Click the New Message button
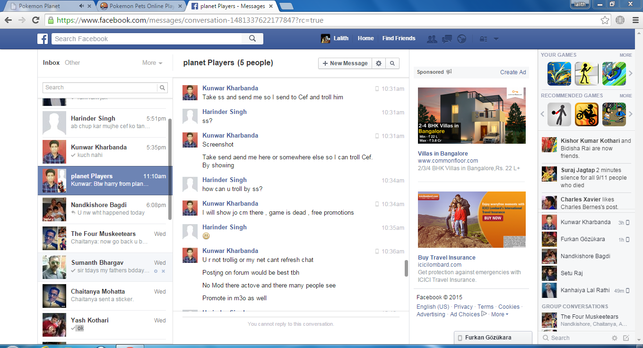Screen dimensions: 643x348 coord(345,63)
